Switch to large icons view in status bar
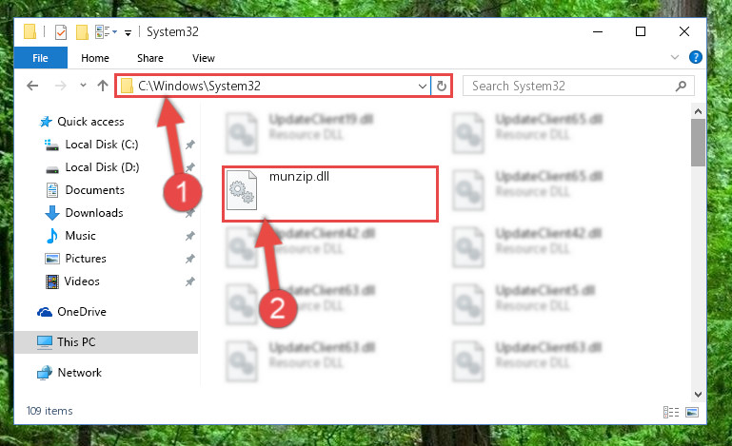The height and width of the screenshot is (446, 732). (x=692, y=412)
